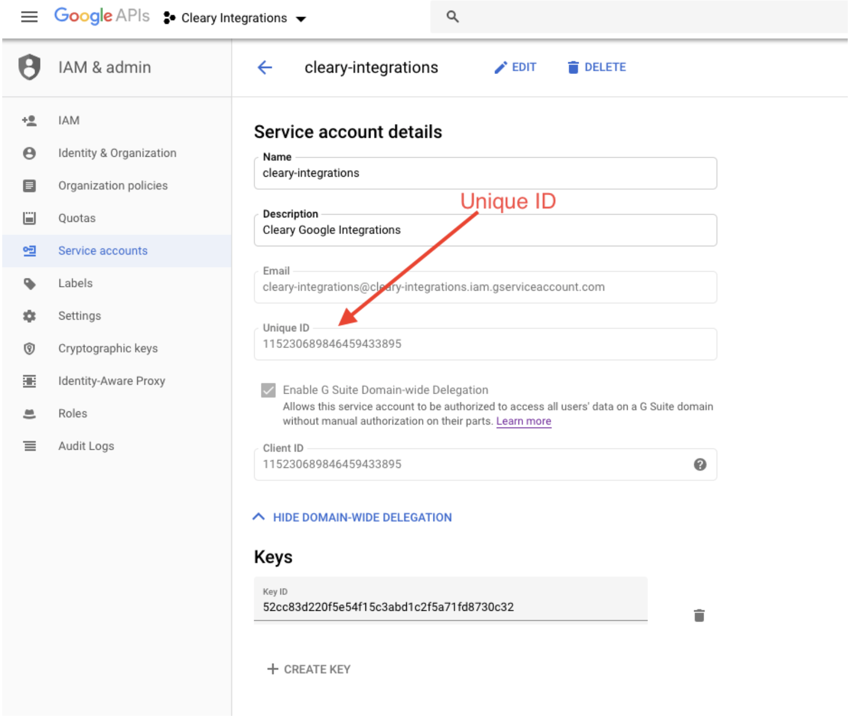Click the Name field
Image resolution: width=850 pixels, height=717 pixels.
485,173
